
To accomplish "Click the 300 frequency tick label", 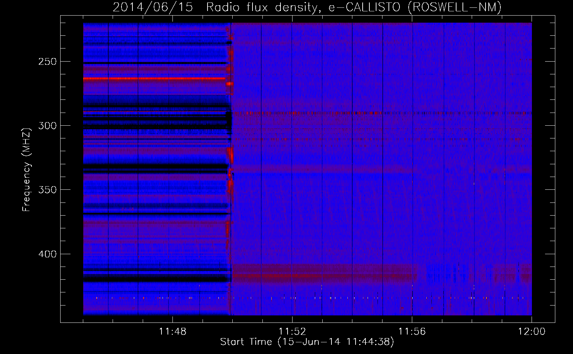I will pyautogui.click(x=47, y=126).
